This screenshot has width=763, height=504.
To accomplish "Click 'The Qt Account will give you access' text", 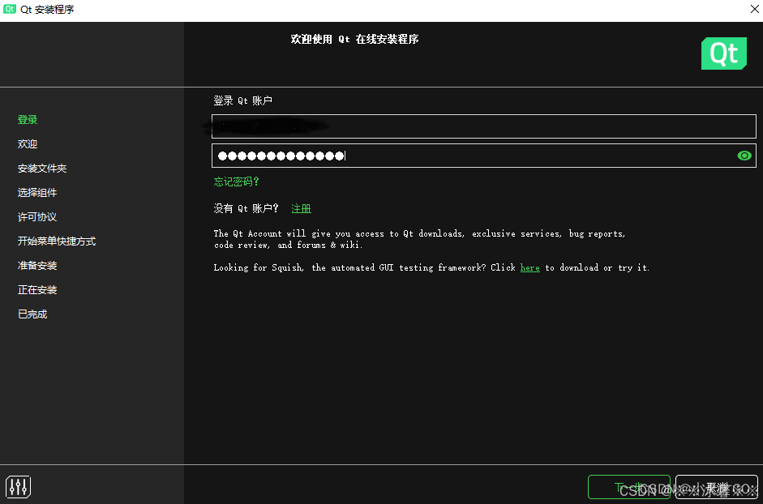I will [419, 239].
